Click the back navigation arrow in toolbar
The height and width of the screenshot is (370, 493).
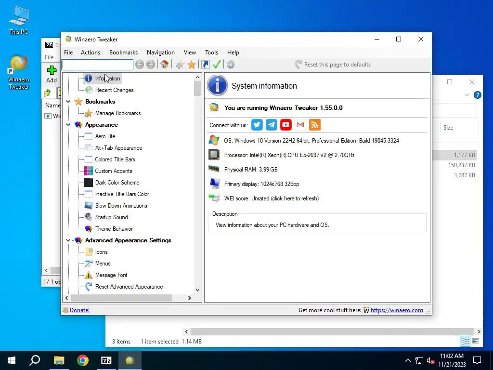[140, 65]
